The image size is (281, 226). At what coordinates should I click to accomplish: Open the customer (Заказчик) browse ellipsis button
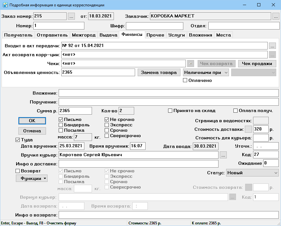[x=276, y=16]
